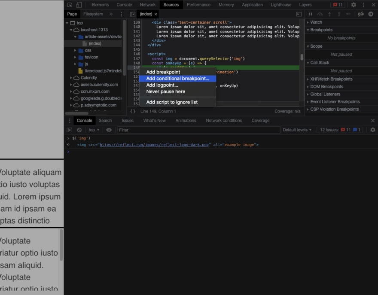Open the Performance panel tab
Image resolution: width=378 pixels, height=295 pixels.
coord(198,5)
